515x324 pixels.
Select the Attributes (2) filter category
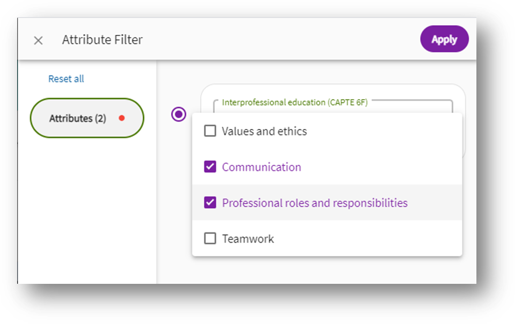86,118
